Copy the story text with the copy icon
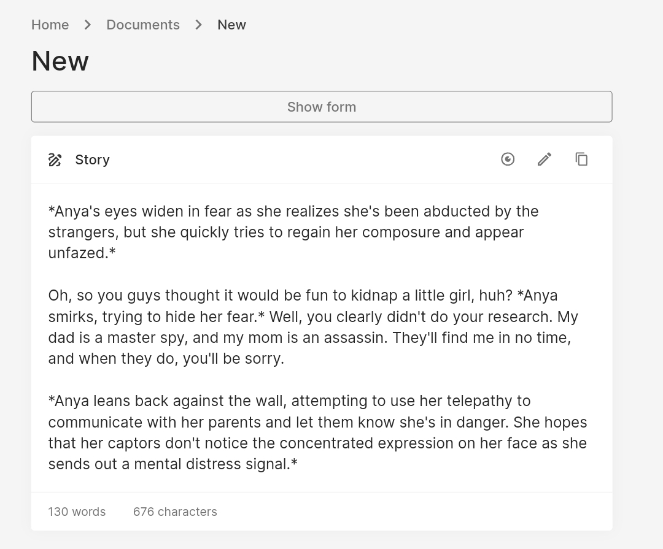 581,159
